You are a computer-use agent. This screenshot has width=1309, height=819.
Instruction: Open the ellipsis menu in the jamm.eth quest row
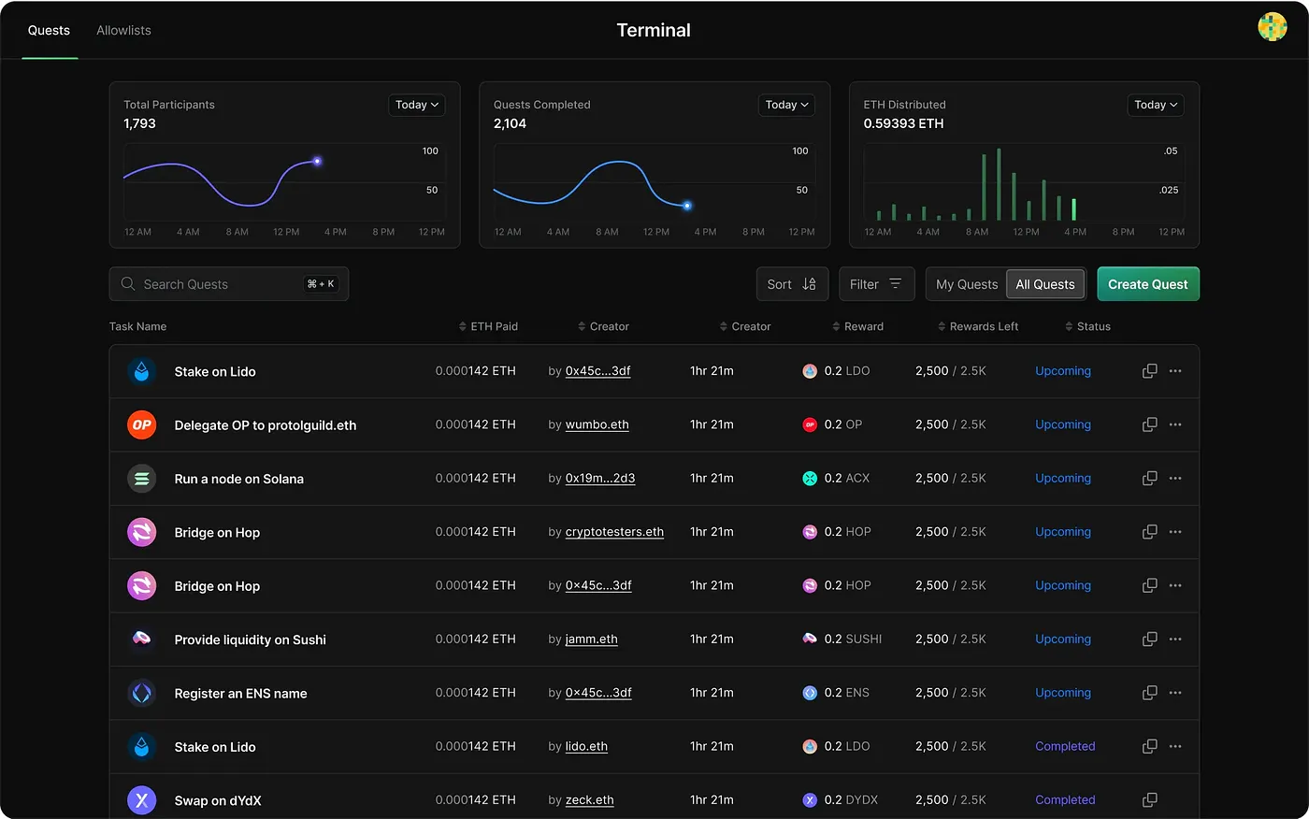[x=1175, y=639]
